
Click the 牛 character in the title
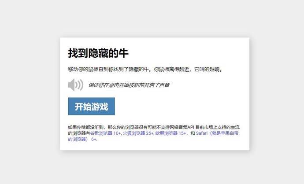click(123, 53)
